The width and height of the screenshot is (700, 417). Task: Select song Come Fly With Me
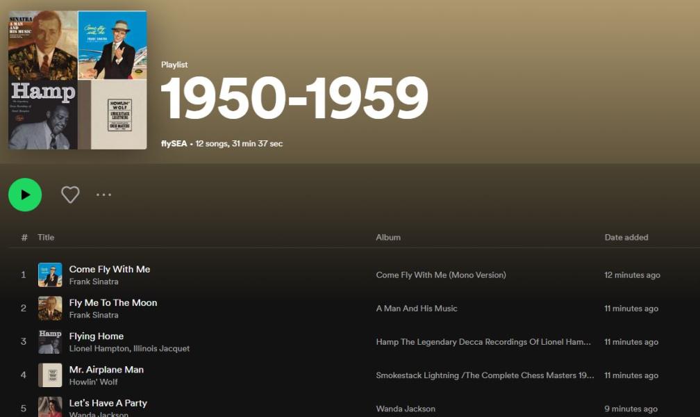110,269
